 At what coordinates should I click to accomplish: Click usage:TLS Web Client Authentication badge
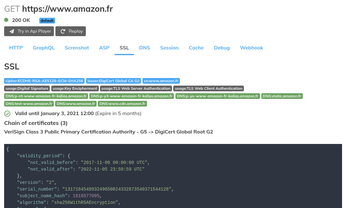pyautogui.click(x=209, y=88)
